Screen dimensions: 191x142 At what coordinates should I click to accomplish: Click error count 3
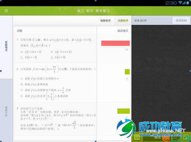coord(127,79)
